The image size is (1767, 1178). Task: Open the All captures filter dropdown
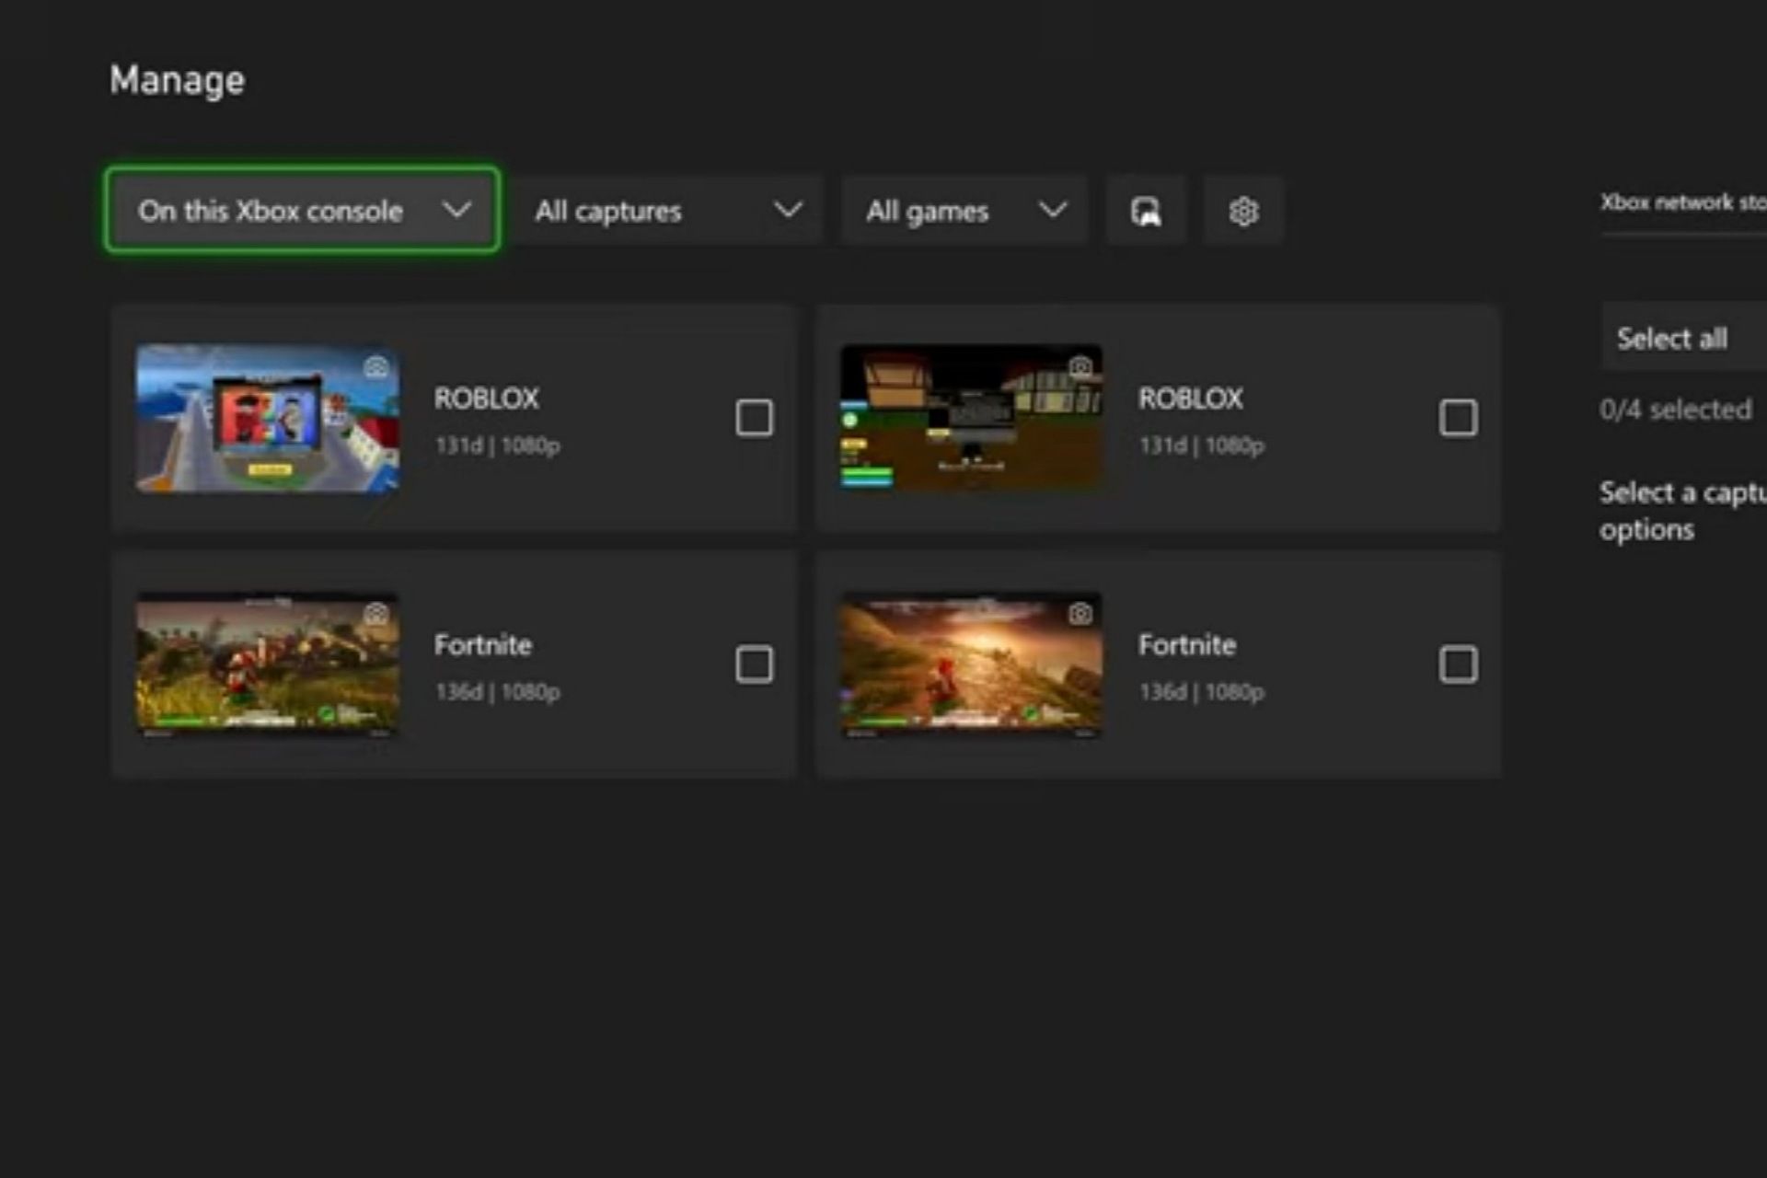click(x=667, y=211)
